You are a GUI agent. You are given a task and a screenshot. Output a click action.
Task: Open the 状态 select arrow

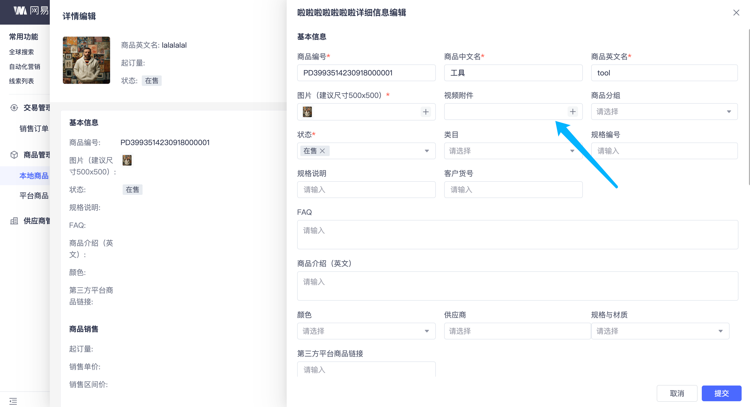[x=427, y=151]
